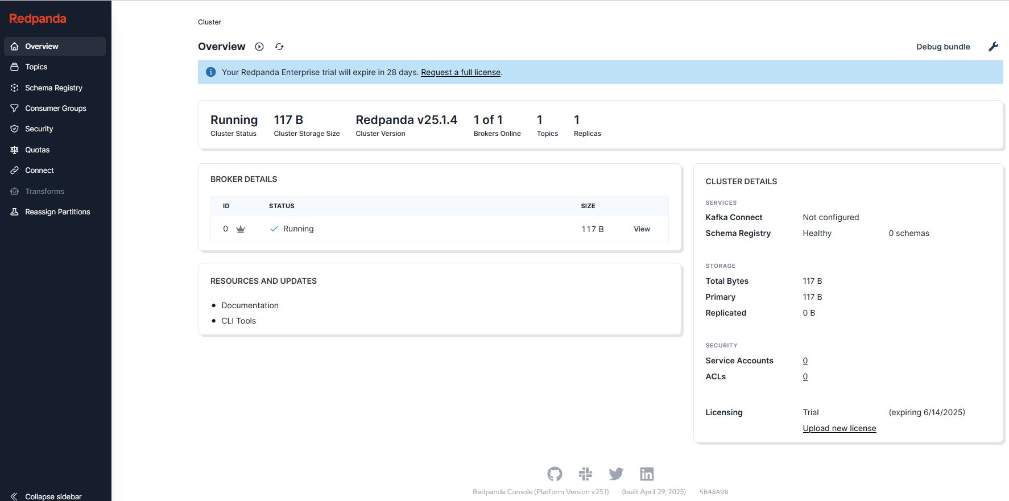
Task: Open the Documentation link
Action: 250,305
